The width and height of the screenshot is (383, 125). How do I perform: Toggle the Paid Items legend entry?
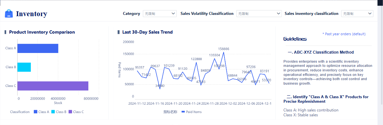pos(192,112)
